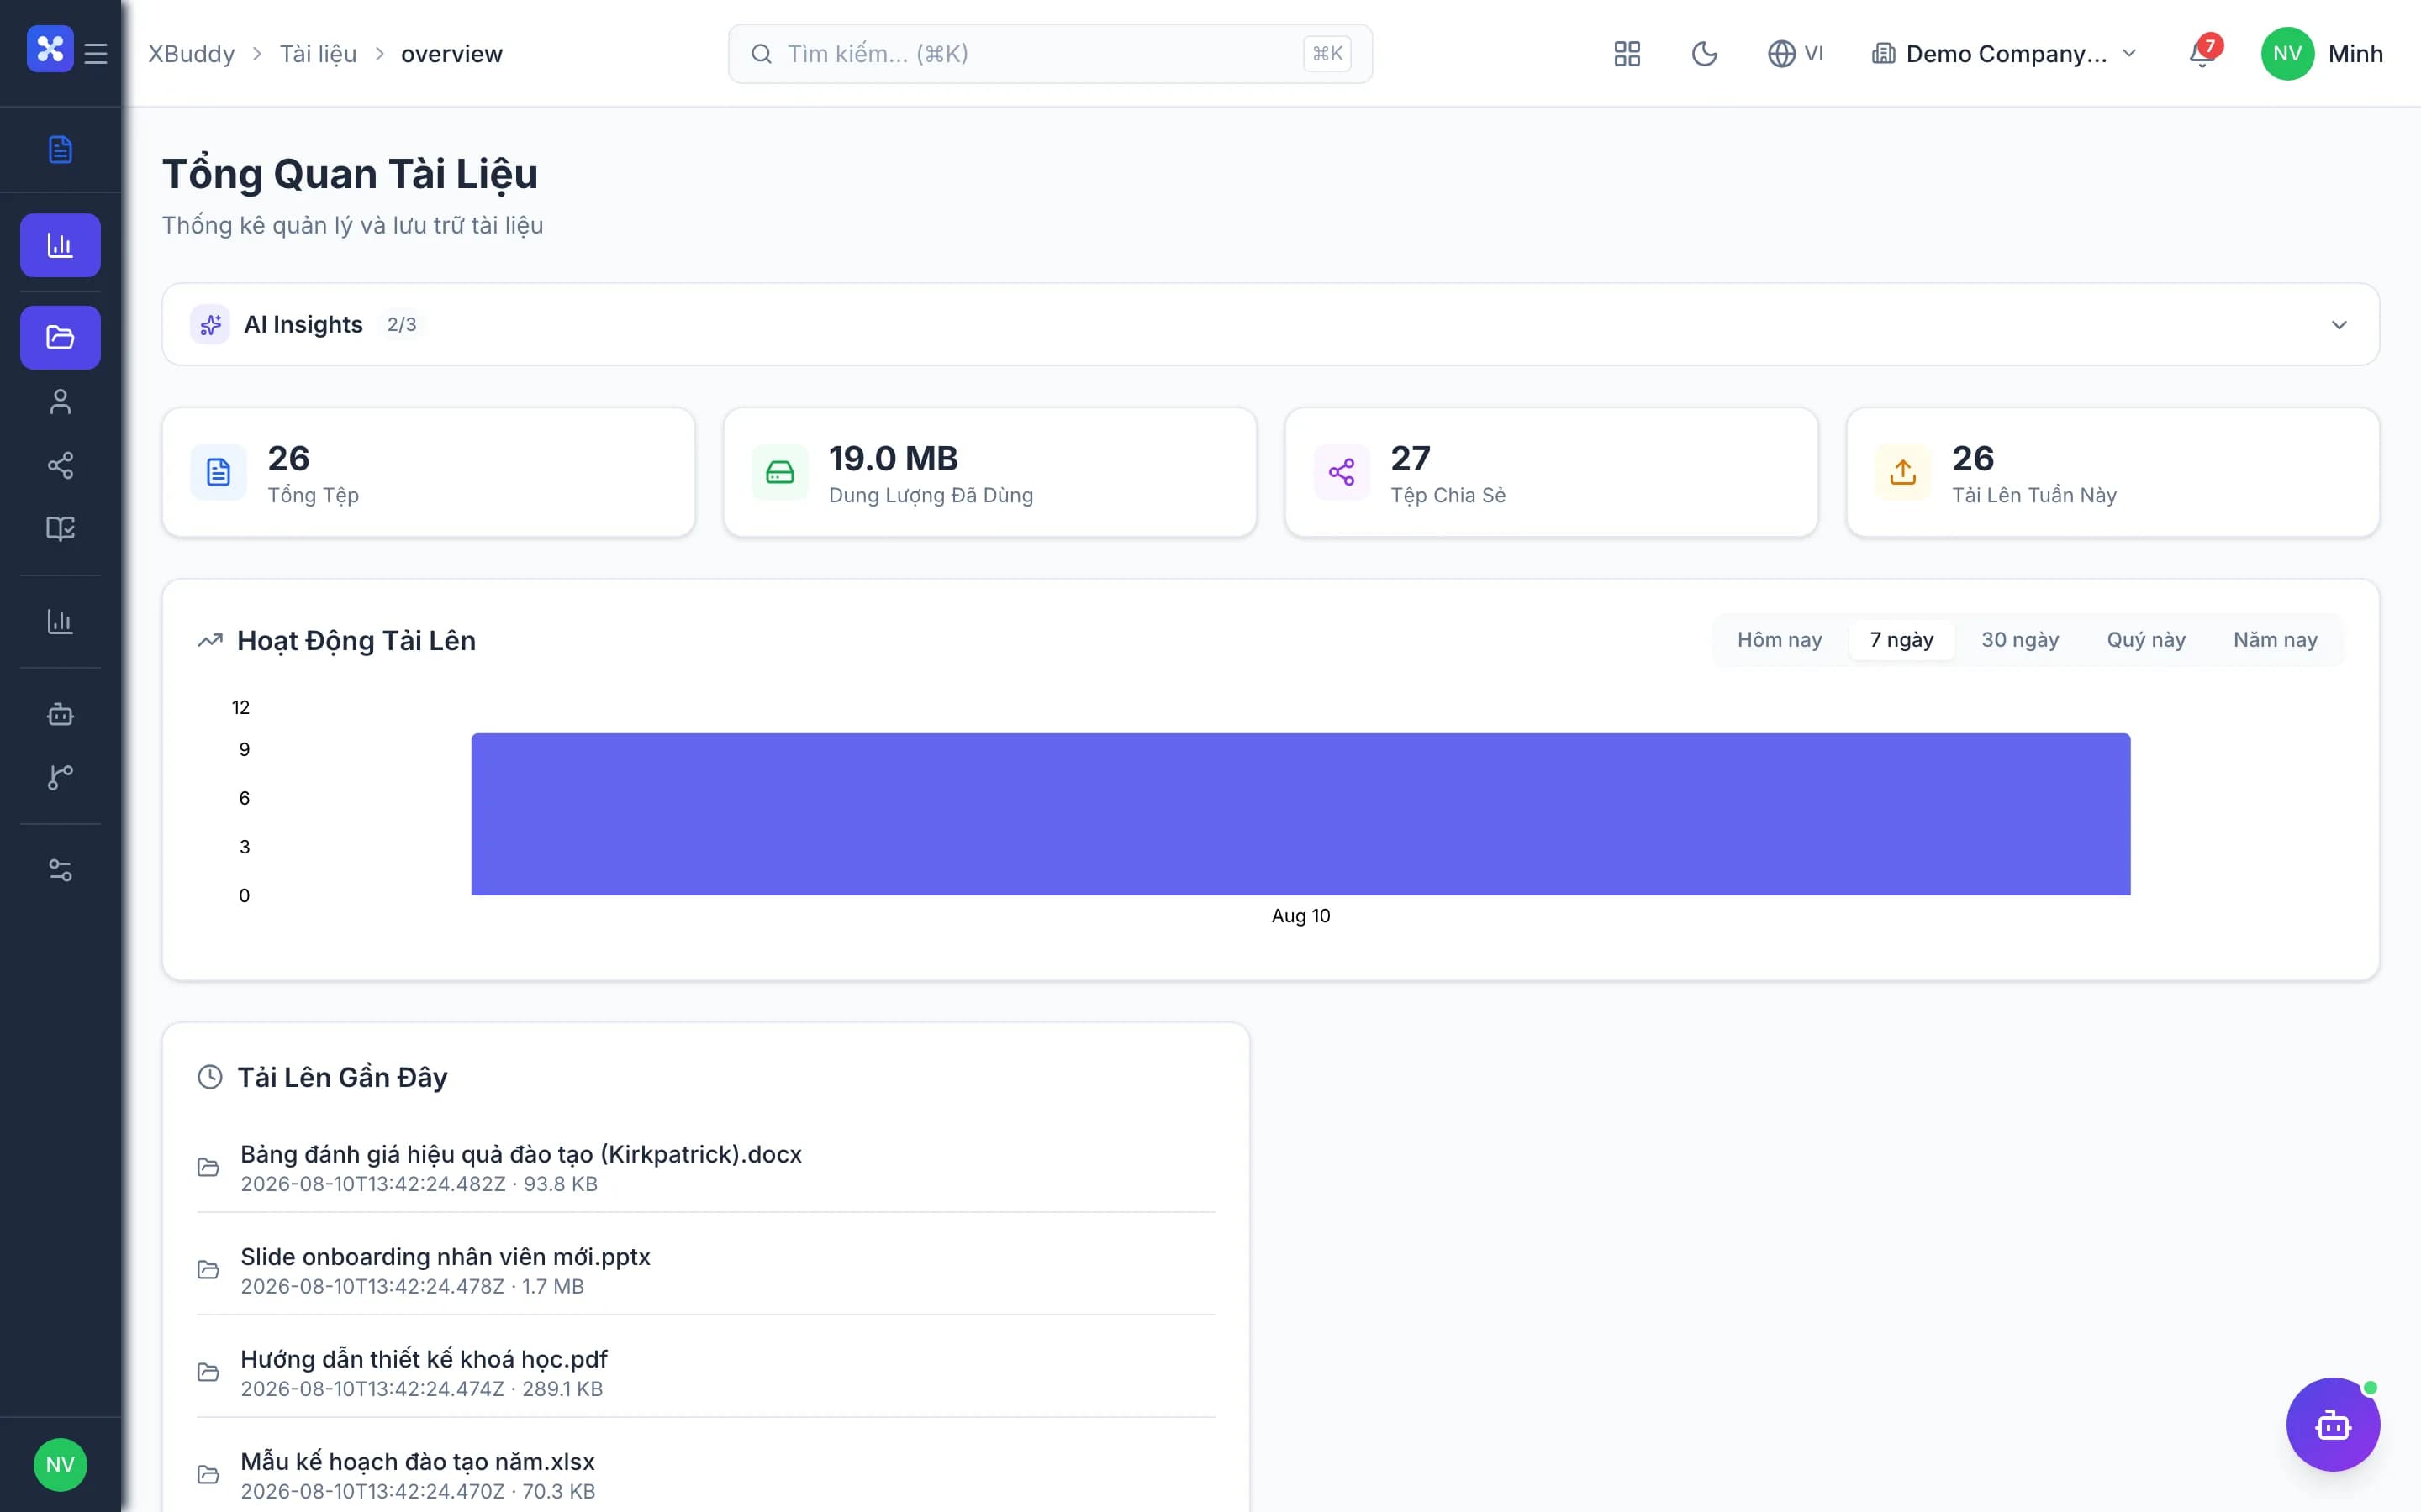Go to XBuddy breadcrumb
Screen dimensions: 2421x1512
click(x=192, y=54)
